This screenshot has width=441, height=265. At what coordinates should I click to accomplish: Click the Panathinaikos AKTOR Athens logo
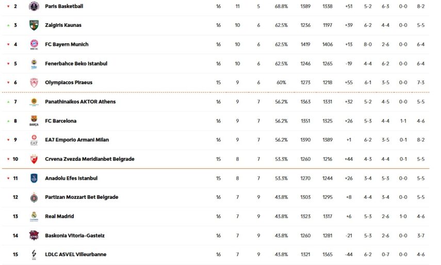click(34, 102)
